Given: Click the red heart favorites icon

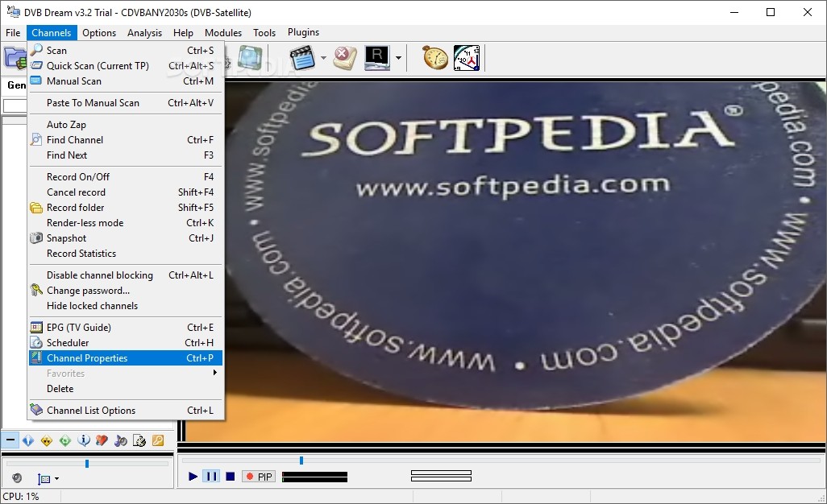Looking at the screenshot, I should click(102, 440).
